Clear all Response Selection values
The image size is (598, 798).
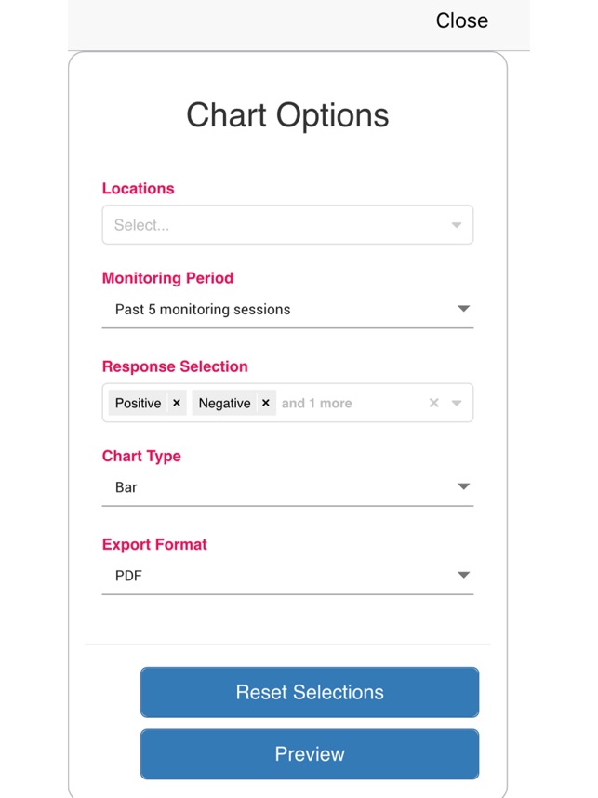[433, 404]
